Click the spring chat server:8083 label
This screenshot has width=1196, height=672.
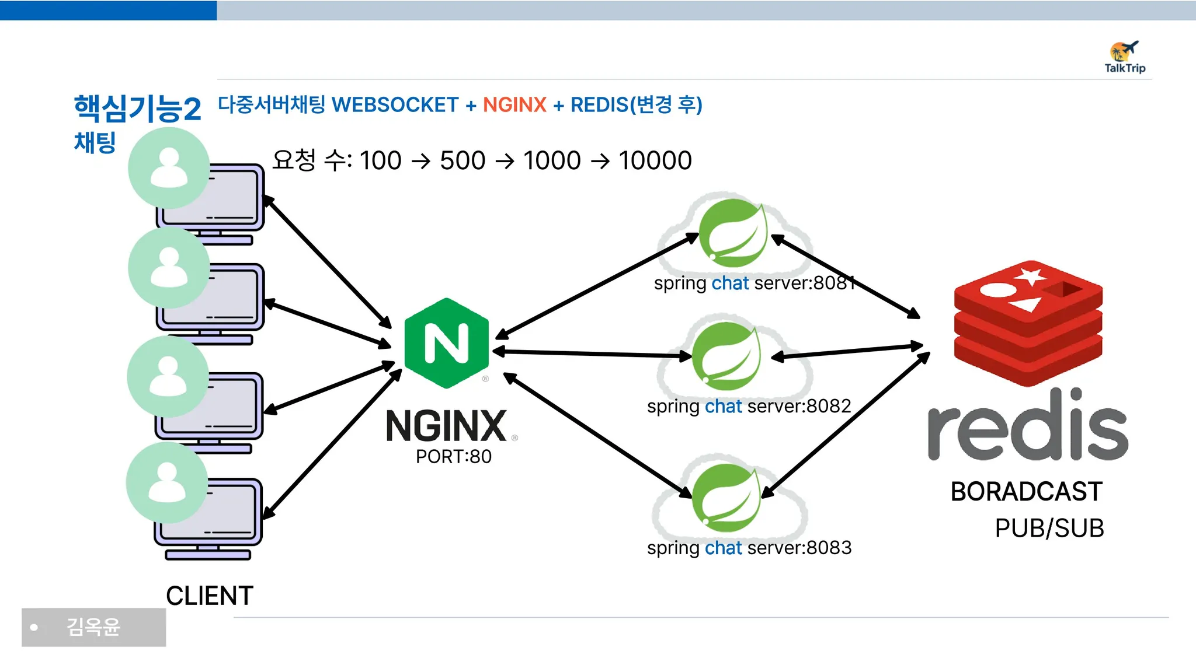(x=749, y=548)
